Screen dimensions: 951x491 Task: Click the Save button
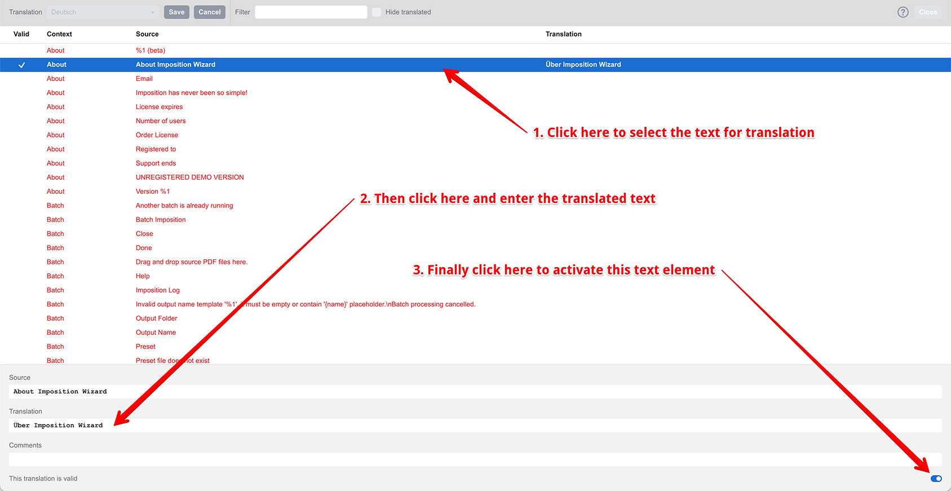pyautogui.click(x=176, y=12)
